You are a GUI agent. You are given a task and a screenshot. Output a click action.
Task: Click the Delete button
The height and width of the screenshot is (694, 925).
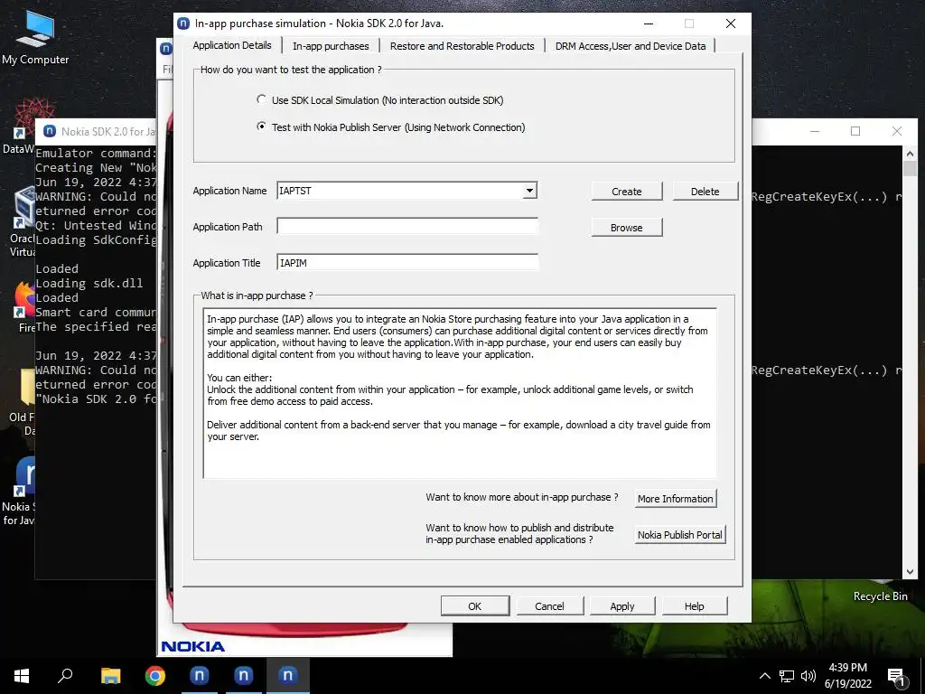705,192
